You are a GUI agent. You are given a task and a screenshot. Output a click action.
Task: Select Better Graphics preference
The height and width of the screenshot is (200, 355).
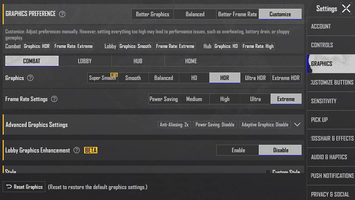coord(153,14)
